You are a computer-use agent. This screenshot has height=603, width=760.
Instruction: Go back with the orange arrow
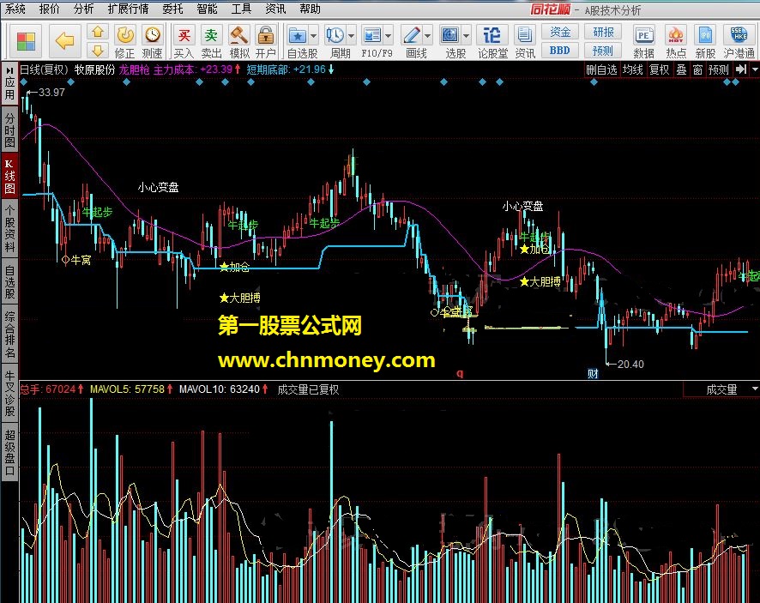click(64, 41)
